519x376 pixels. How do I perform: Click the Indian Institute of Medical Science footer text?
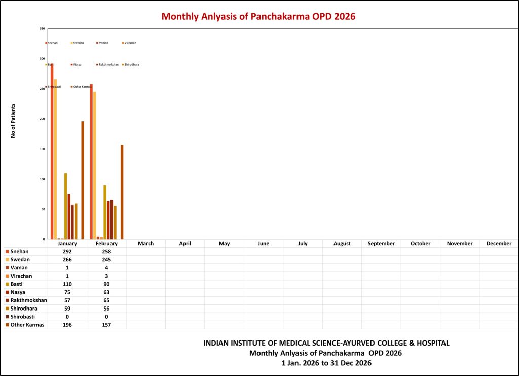coord(326,344)
